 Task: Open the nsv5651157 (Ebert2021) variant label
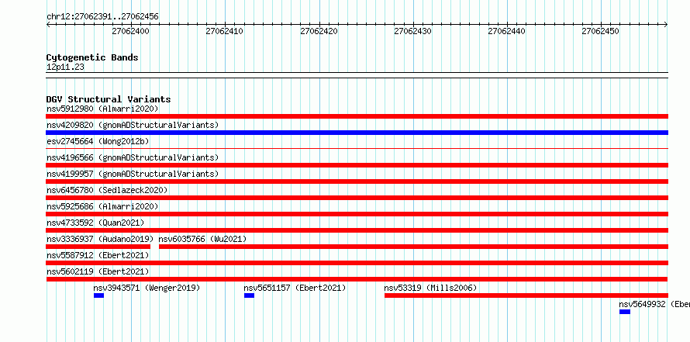295,288
